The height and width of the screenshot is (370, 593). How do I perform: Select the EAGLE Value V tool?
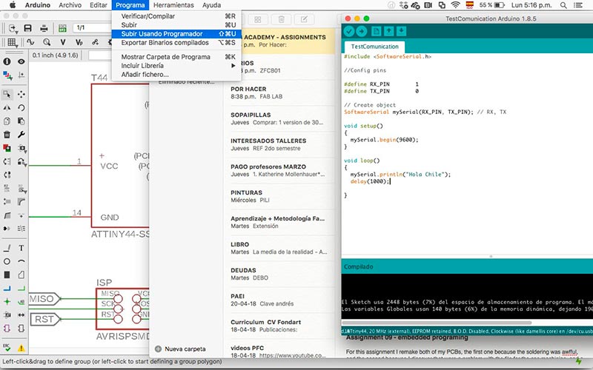pyautogui.click(x=63, y=42)
